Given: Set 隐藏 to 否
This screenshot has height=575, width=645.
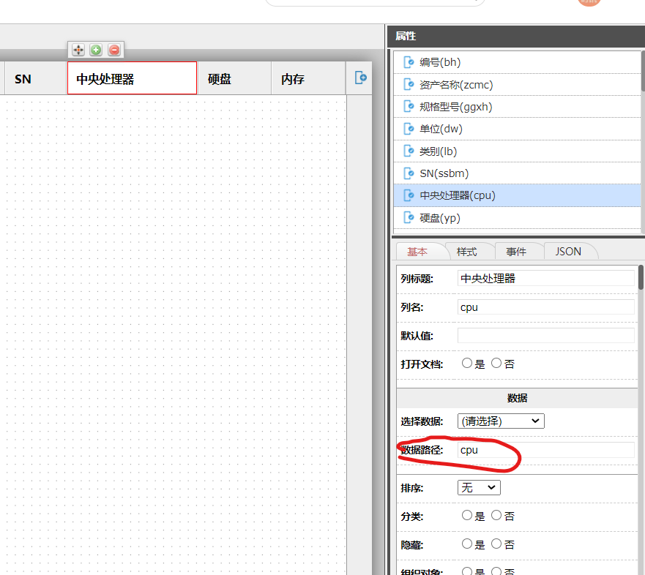Looking at the screenshot, I should coord(496,544).
